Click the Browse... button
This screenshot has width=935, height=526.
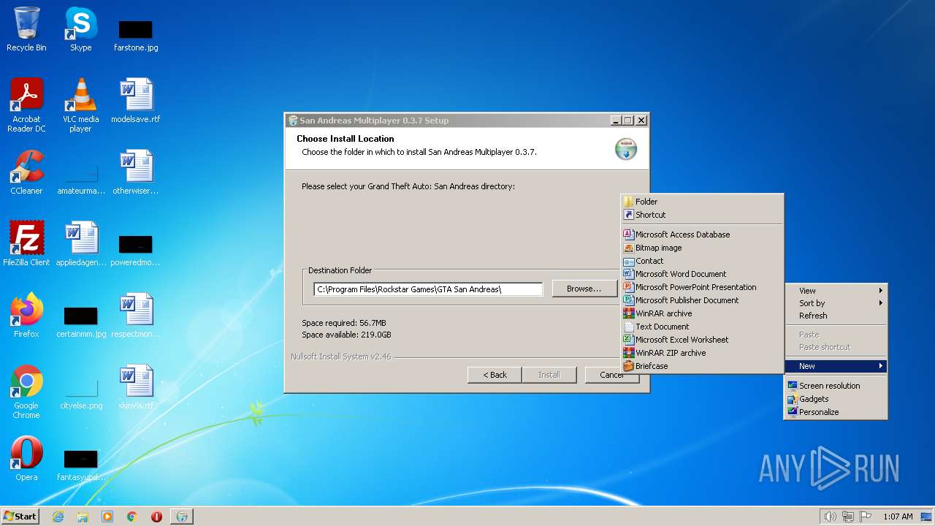[x=584, y=289]
